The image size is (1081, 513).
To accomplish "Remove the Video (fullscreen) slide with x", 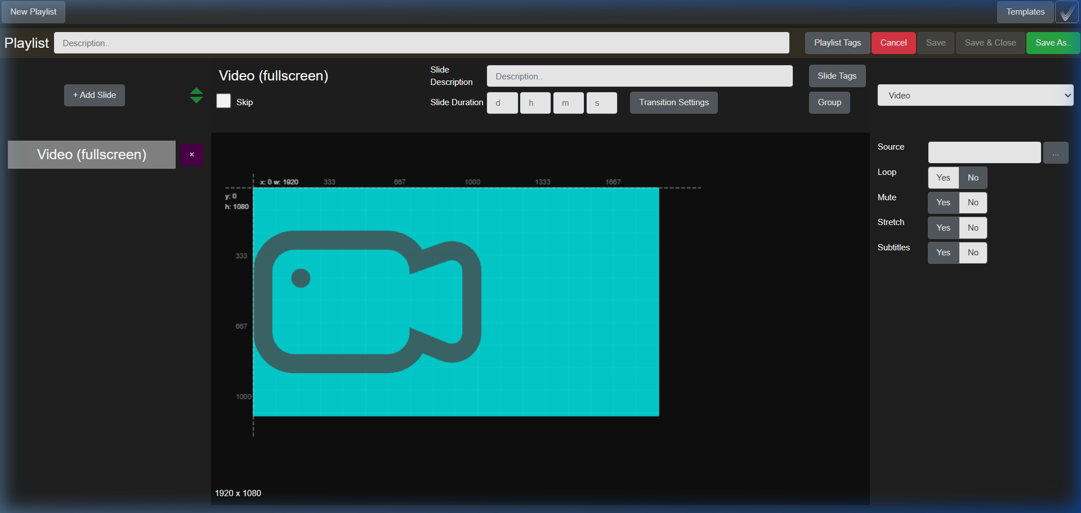I will (x=192, y=155).
